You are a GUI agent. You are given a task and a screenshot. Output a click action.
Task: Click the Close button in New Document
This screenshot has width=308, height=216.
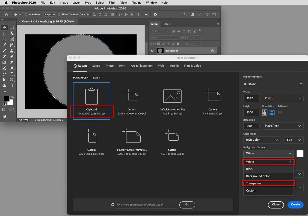276,204
